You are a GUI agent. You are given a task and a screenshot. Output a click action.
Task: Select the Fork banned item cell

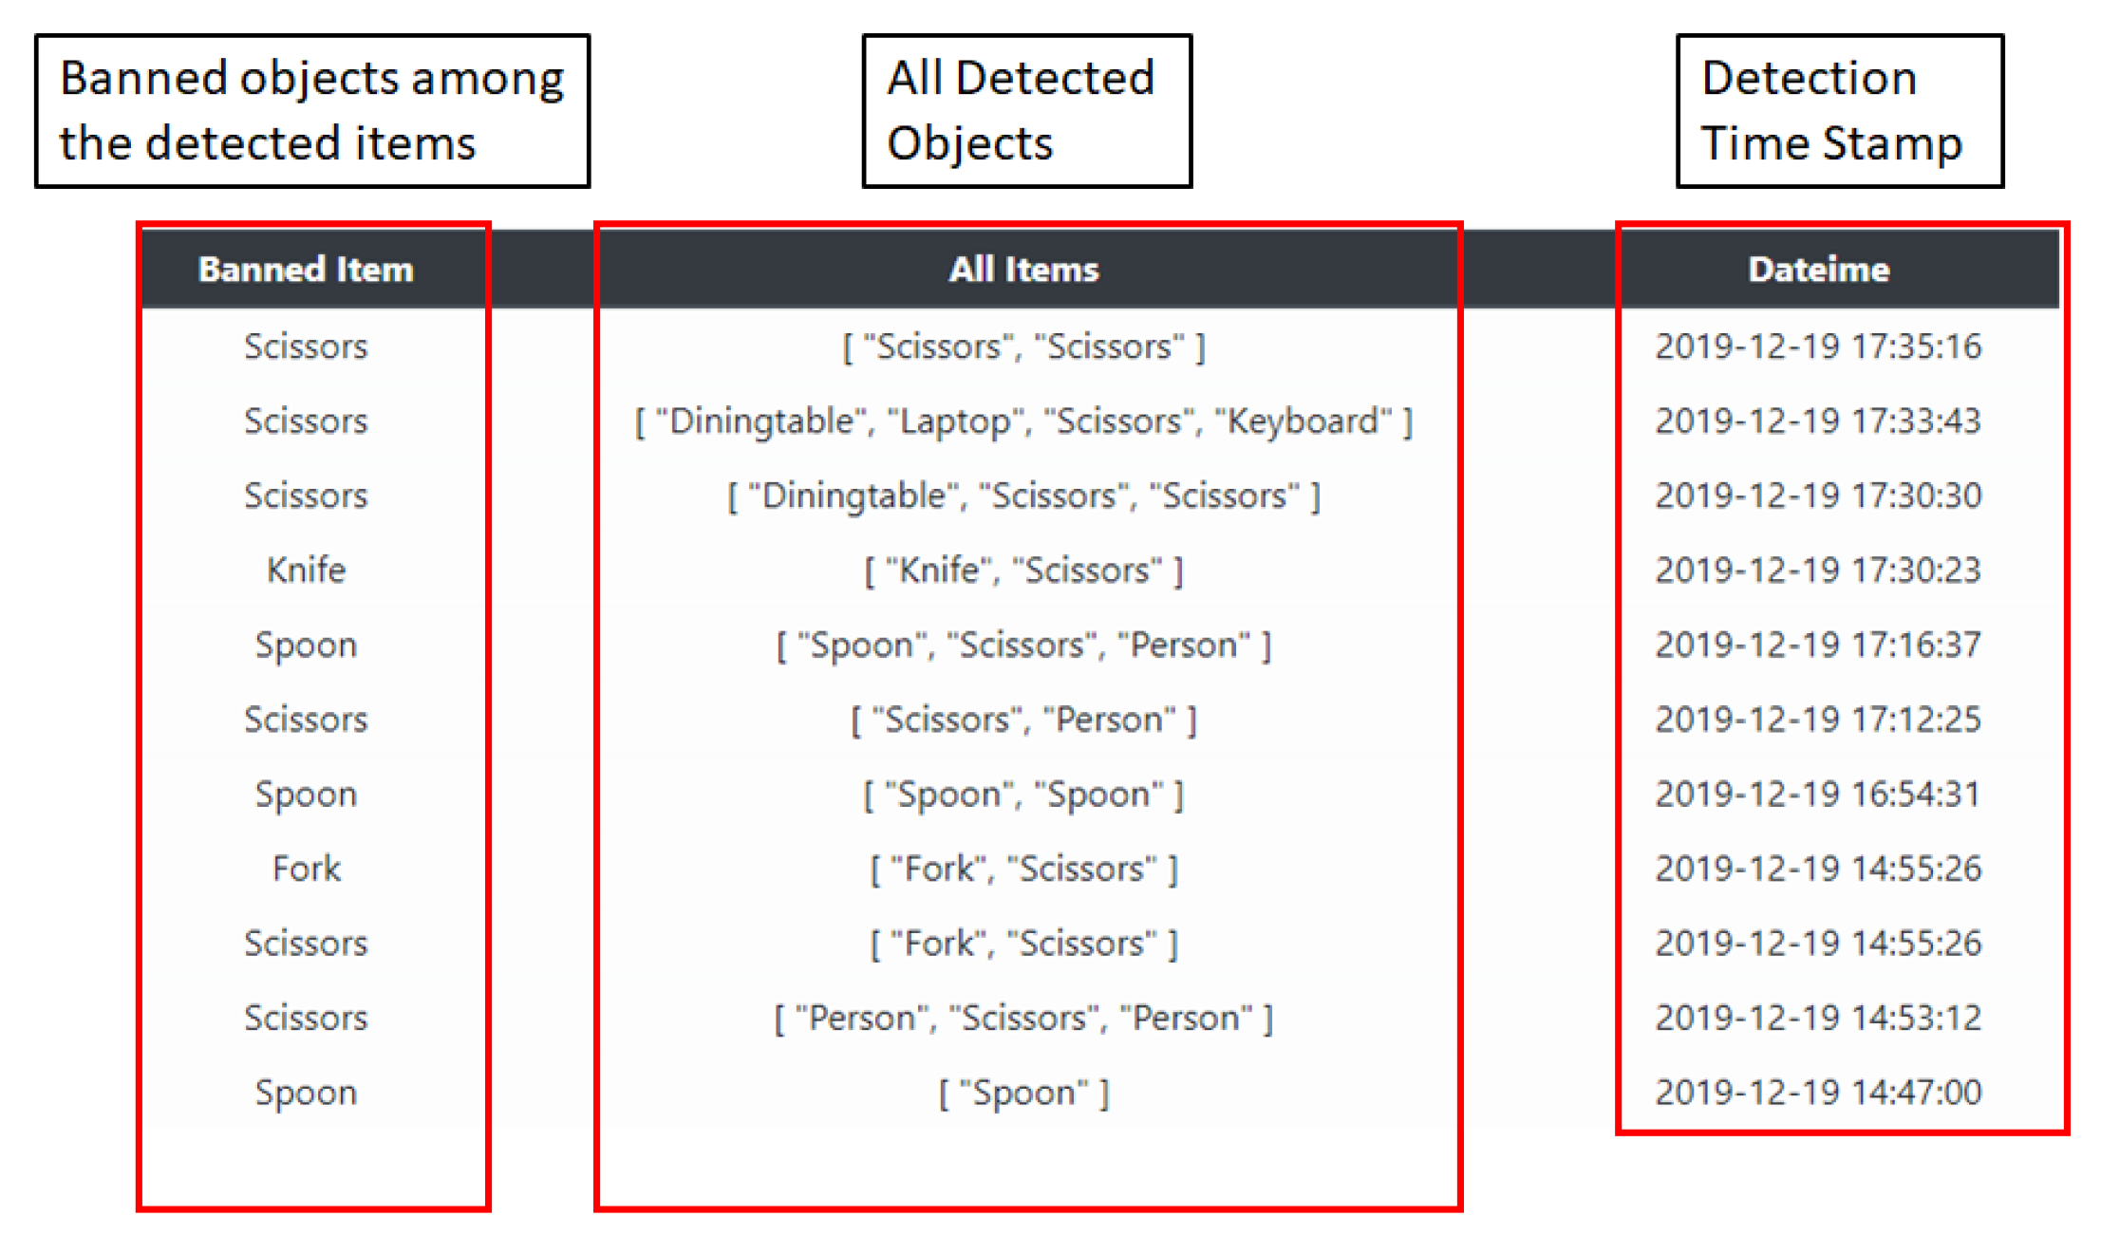(306, 869)
